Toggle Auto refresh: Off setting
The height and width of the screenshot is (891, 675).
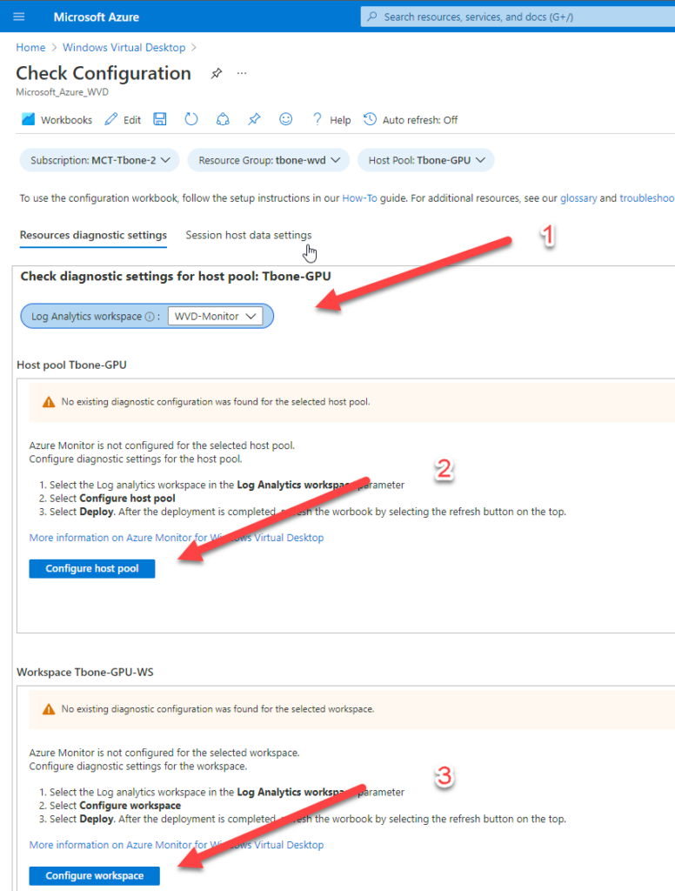pos(411,120)
